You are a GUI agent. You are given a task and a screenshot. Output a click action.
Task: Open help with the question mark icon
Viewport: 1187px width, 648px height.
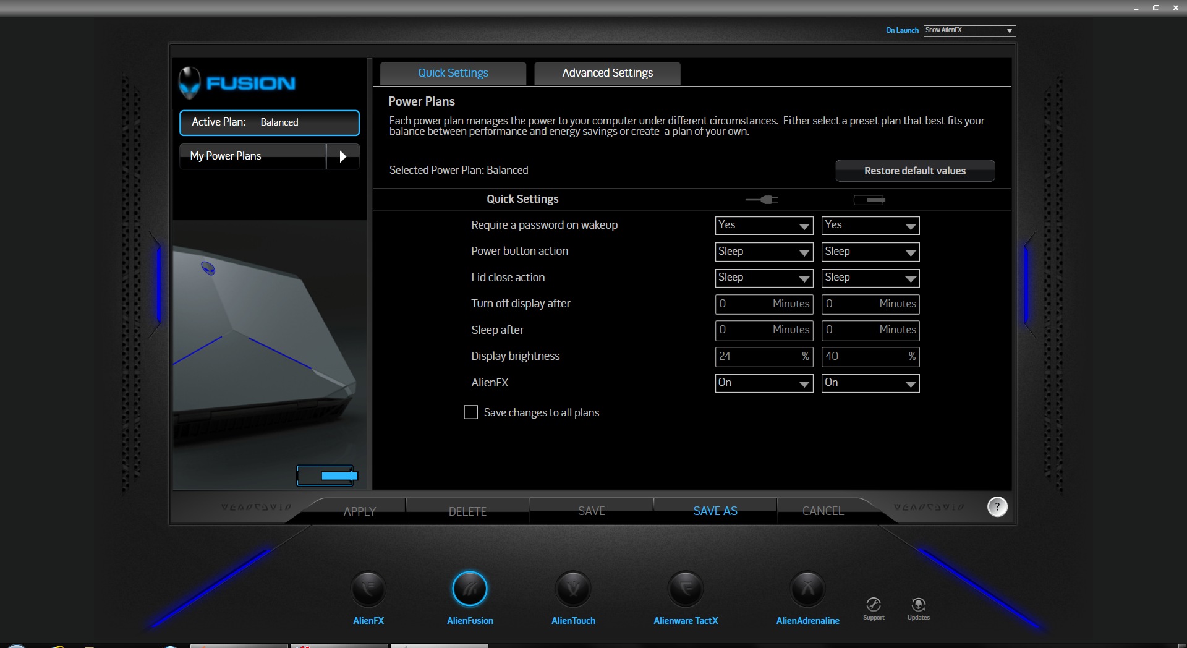(997, 506)
